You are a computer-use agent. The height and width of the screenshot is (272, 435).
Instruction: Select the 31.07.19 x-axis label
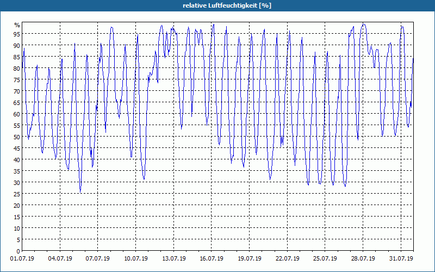point(401,259)
